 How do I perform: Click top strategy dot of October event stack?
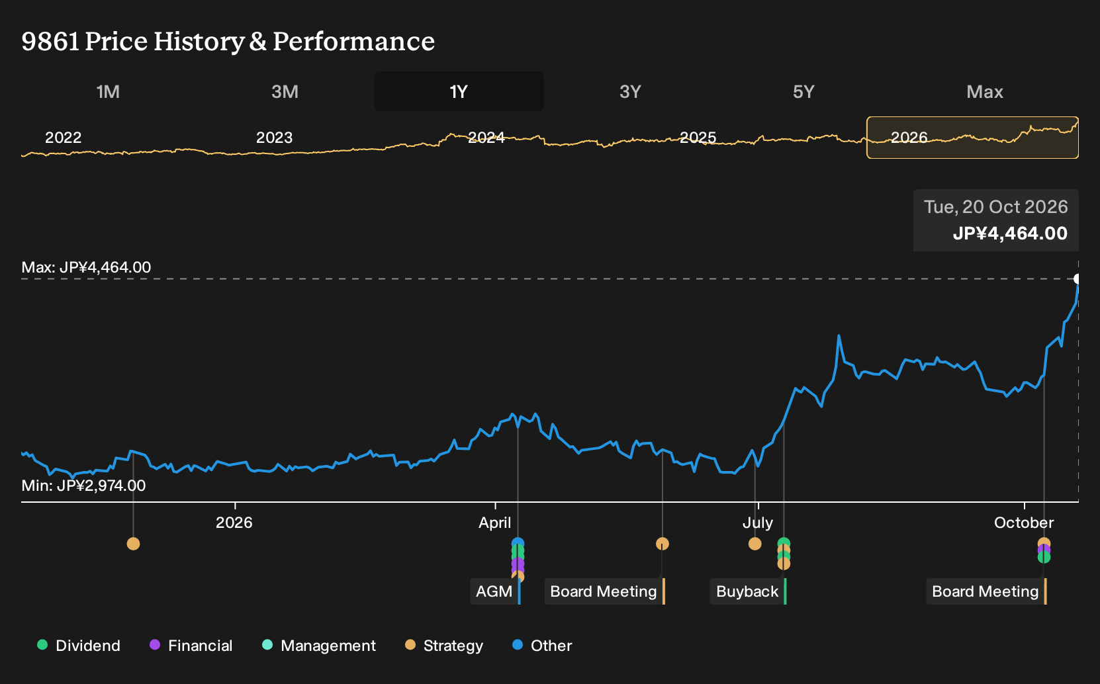(1044, 542)
